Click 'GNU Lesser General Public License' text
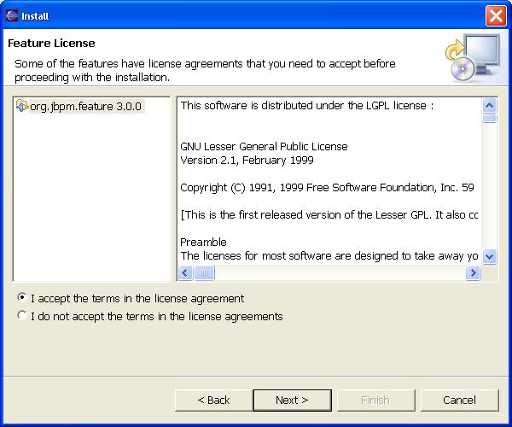Image resolution: width=512 pixels, height=427 pixels. [264, 146]
